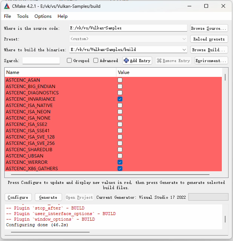Image resolution: width=233 pixels, height=241 pixels.
Task: Select the ASTCENC_DIAGNOSTICS entry name
Action: point(32,93)
